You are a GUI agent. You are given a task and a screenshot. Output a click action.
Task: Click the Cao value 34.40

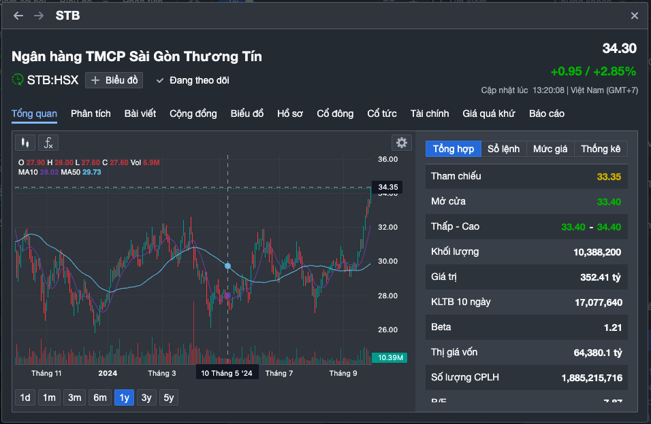pyautogui.click(x=609, y=227)
